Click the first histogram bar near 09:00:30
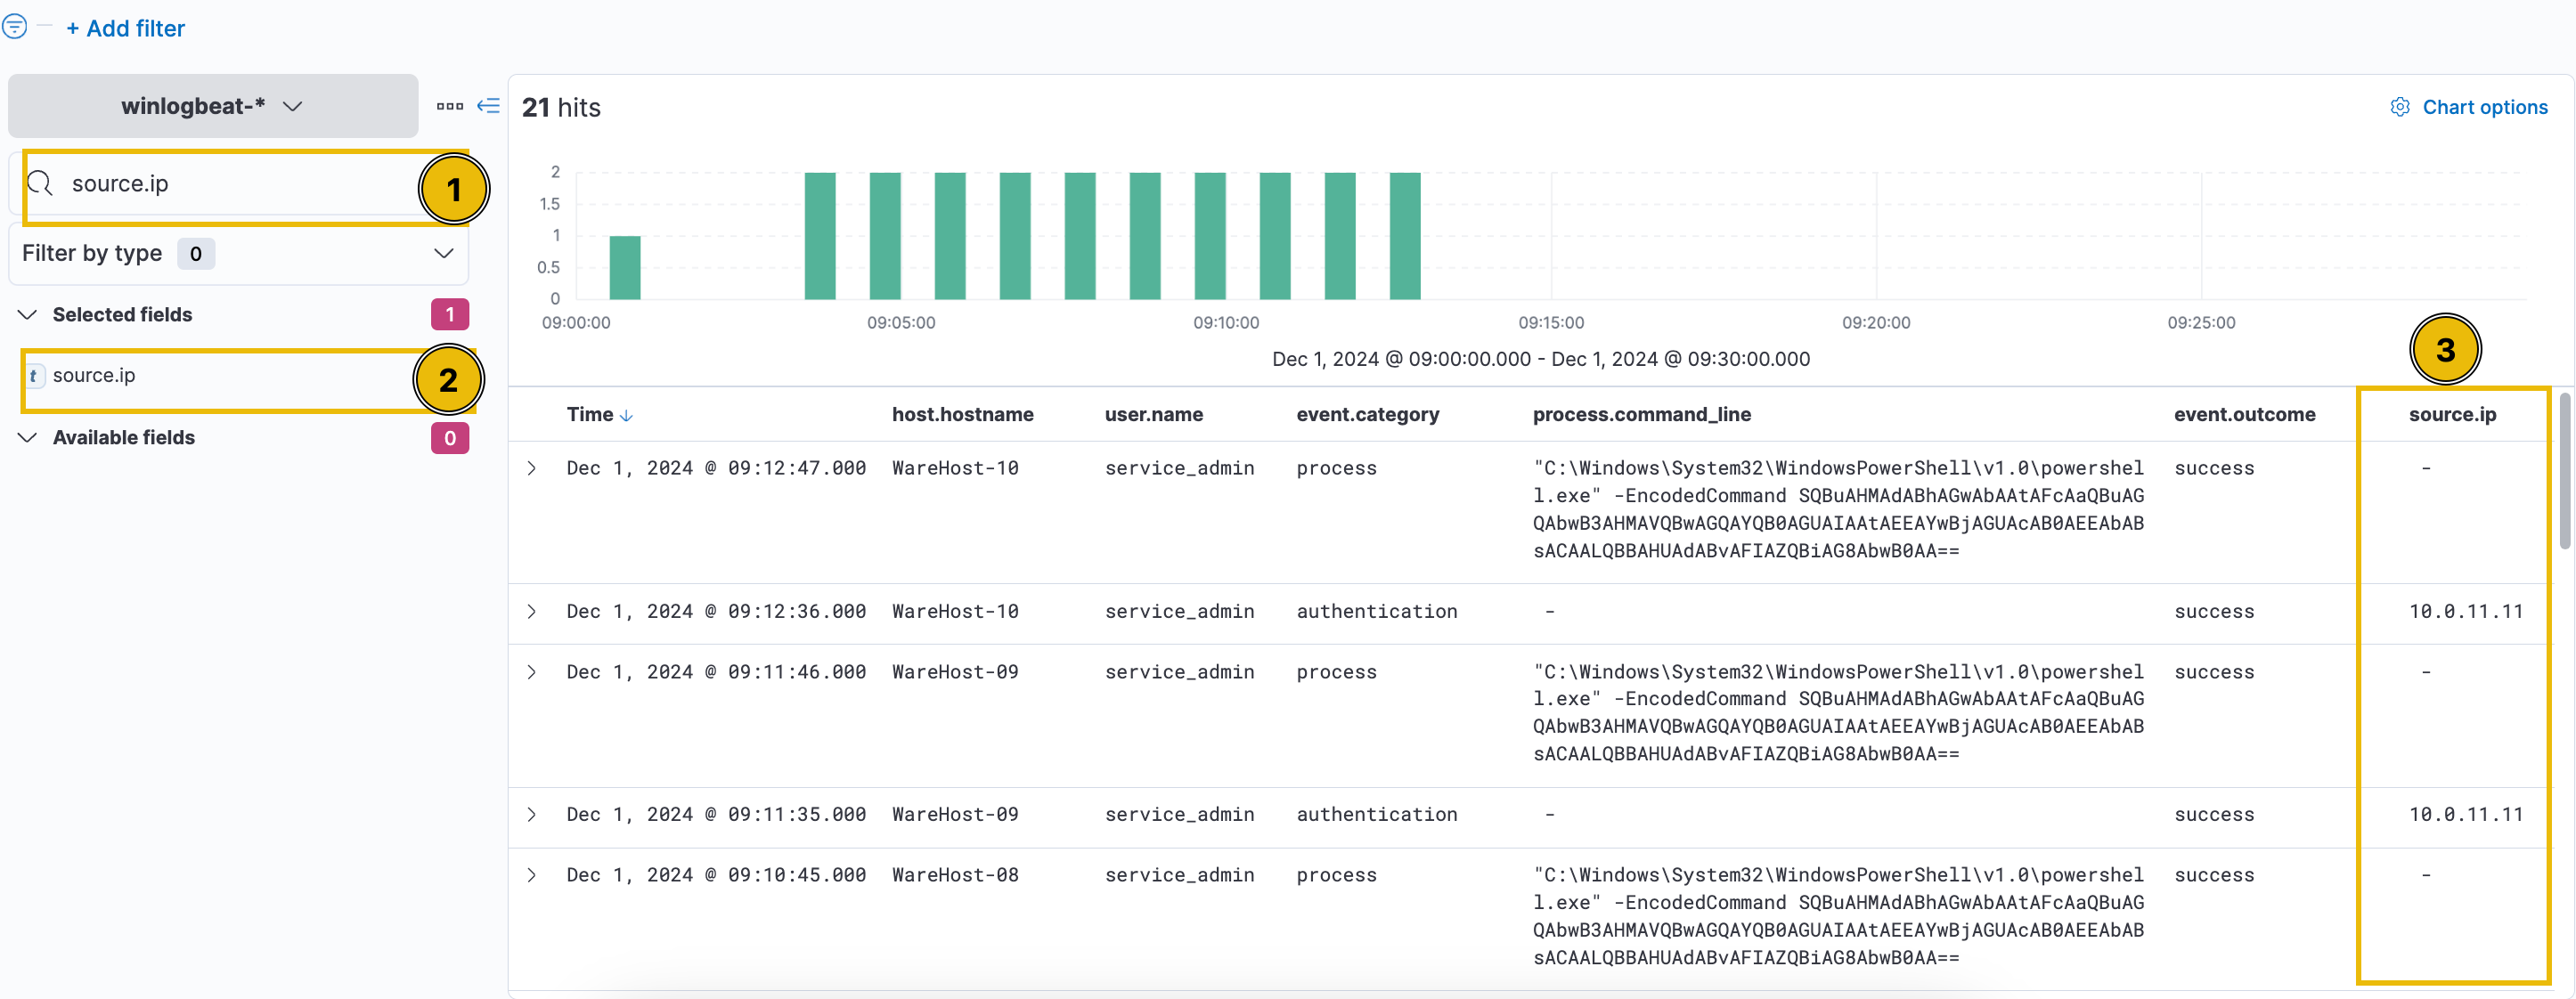The height and width of the screenshot is (999, 2576). pyautogui.click(x=625, y=267)
